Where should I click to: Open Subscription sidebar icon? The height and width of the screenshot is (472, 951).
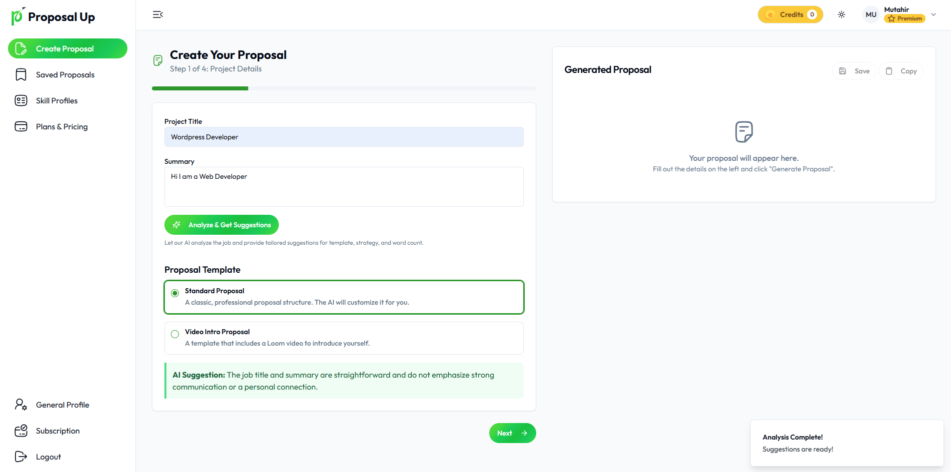[x=21, y=431]
